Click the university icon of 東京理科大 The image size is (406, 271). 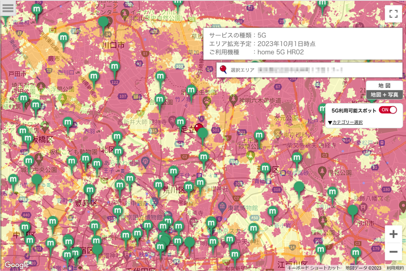[x=278, y=134]
